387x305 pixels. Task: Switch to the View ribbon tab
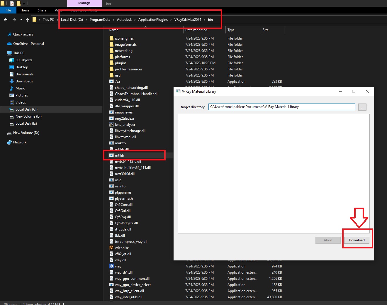click(58, 10)
